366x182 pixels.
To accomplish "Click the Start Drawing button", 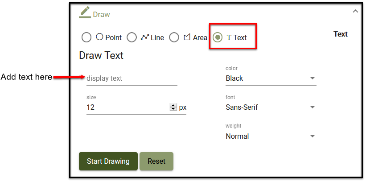I will tap(108, 161).
